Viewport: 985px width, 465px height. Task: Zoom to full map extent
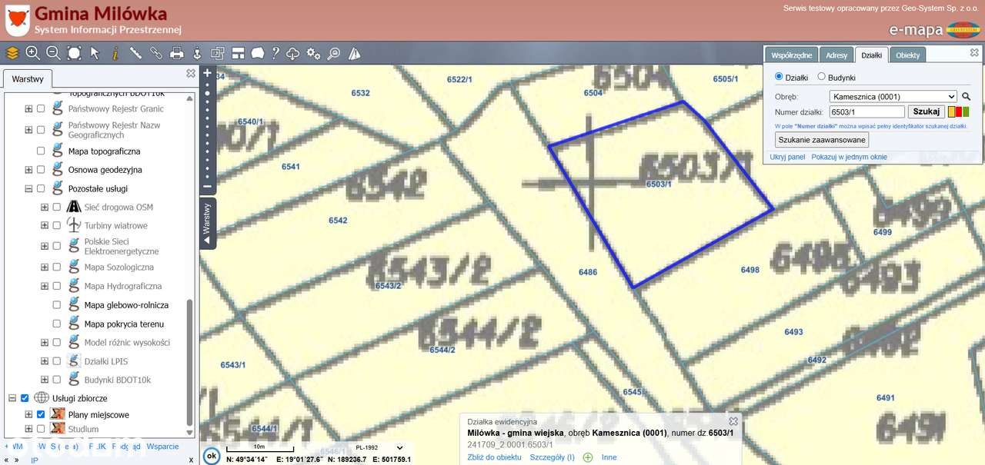click(74, 53)
